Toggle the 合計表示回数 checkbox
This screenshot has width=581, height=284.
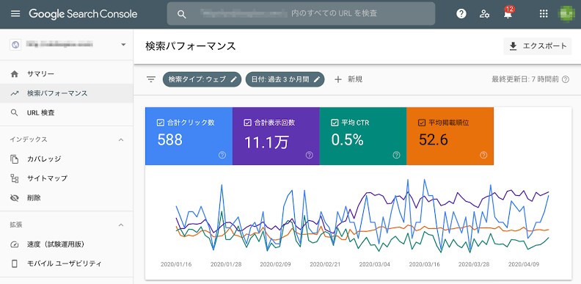pos(247,123)
